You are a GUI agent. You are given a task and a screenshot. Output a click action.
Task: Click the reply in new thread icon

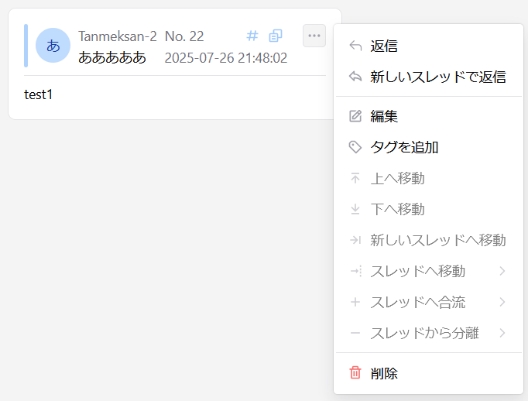pyautogui.click(x=355, y=77)
